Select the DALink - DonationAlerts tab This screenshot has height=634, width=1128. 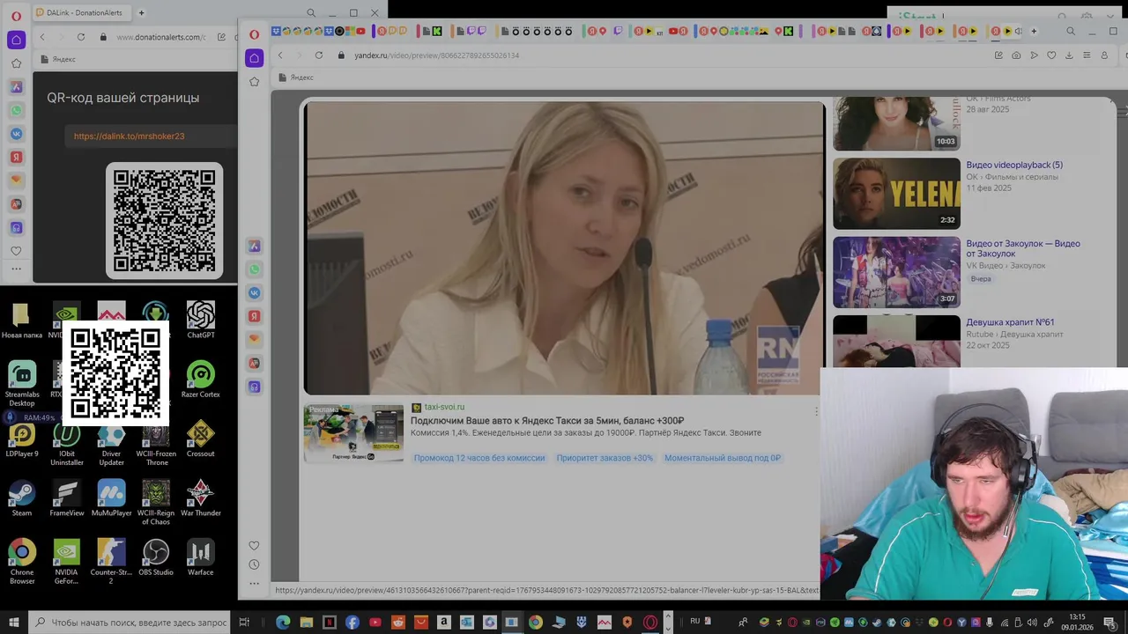point(82,12)
